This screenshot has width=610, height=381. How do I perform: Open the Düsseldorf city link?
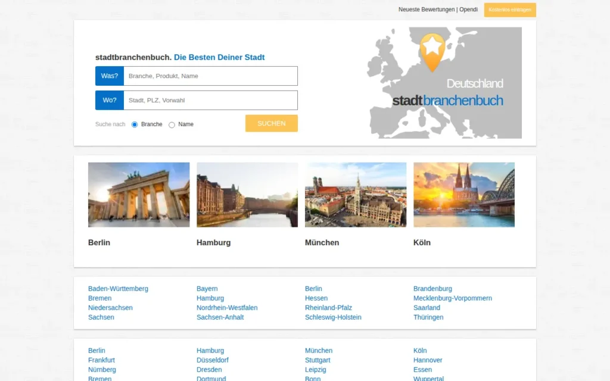tap(213, 360)
